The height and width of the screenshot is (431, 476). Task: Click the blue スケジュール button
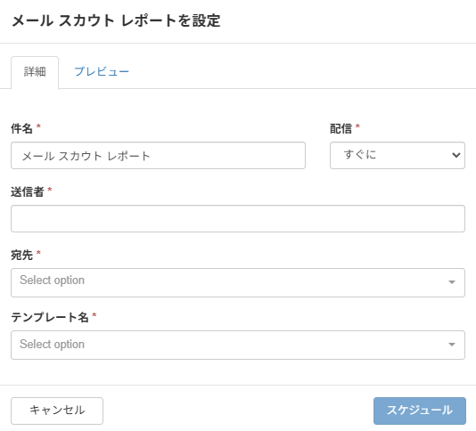(x=420, y=411)
